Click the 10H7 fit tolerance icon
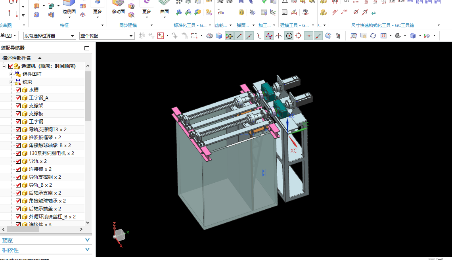 (x=305, y=12)
